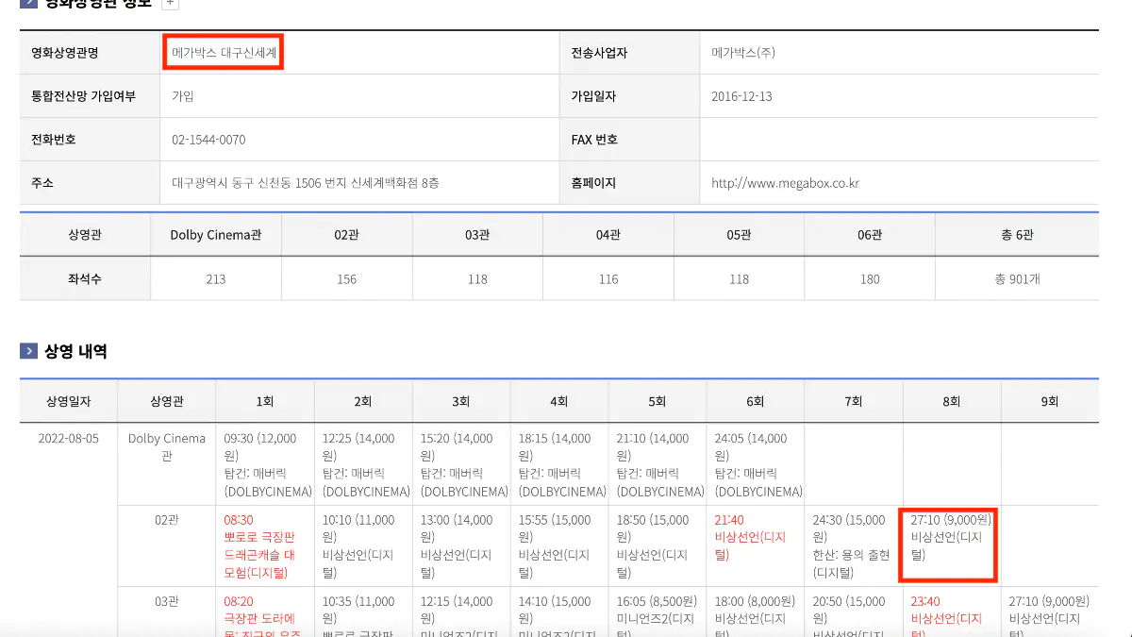
Task: Click the 02관 screen column header
Action: click(346, 234)
